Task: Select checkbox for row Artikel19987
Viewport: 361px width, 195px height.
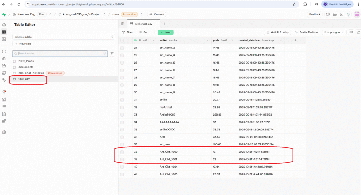Action: (122, 115)
